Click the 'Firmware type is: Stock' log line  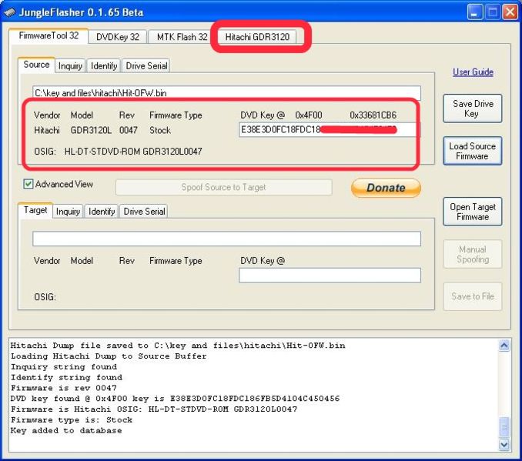click(x=72, y=419)
